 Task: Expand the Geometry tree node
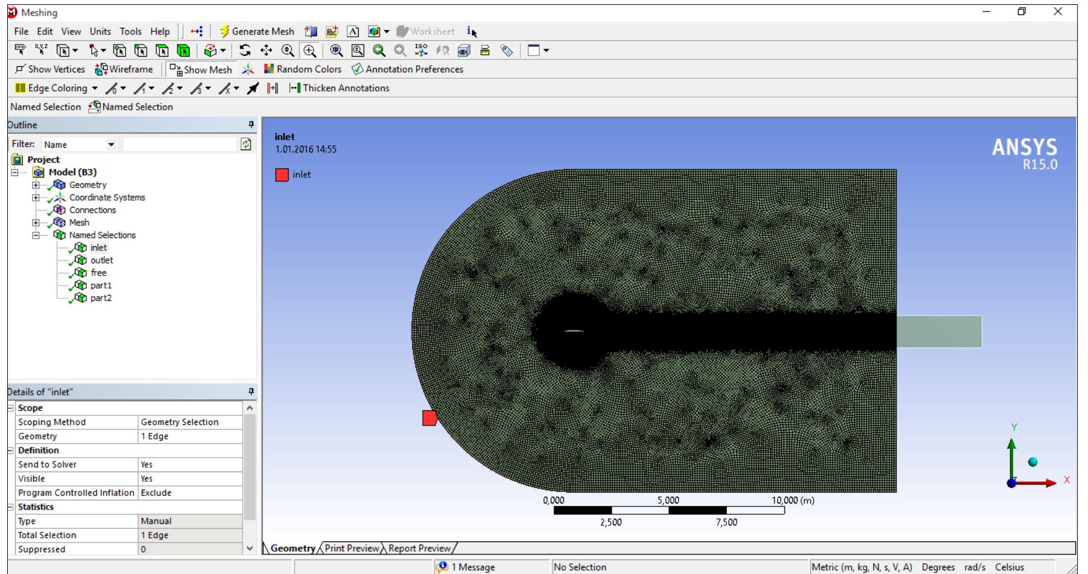36,185
